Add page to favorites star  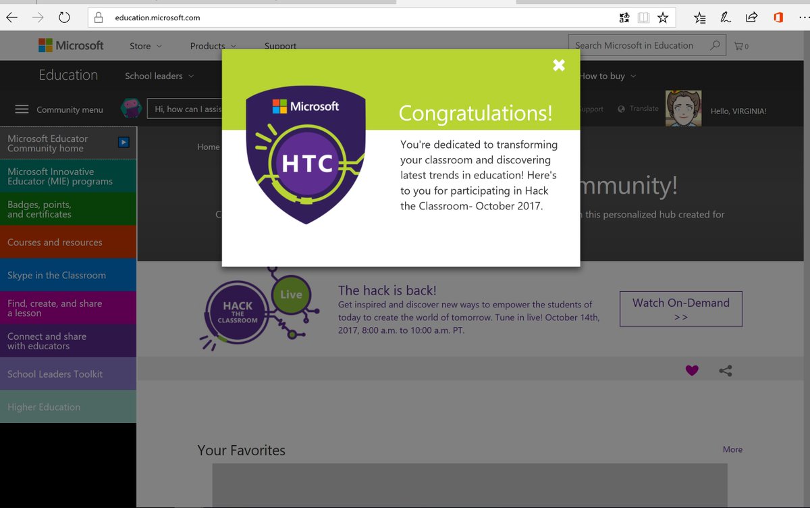pos(663,18)
